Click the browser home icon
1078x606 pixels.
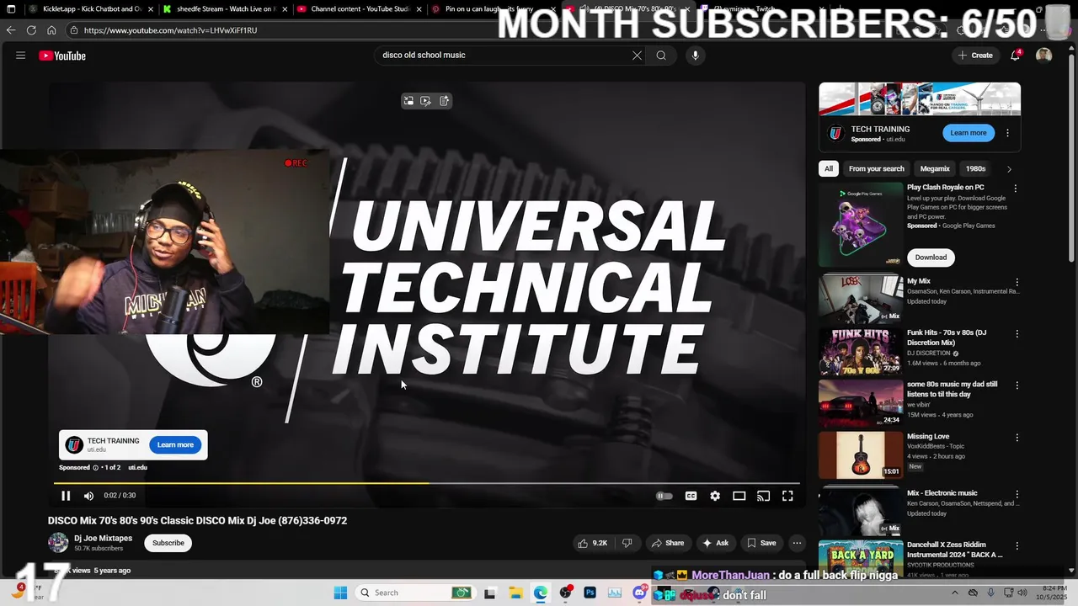[51, 29]
